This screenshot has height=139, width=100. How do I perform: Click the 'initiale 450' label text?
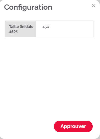point(21,29)
